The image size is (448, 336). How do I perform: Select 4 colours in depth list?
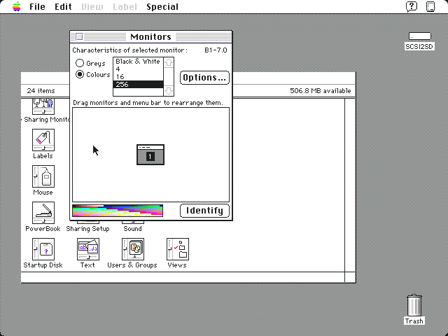coord(139,69)
